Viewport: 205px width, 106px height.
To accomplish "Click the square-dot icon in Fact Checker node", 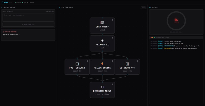I will click(x=77, y=64).
